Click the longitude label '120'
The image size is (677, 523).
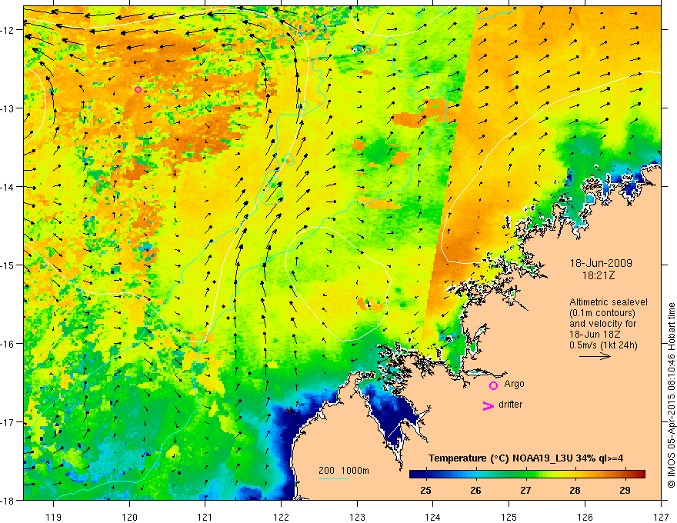(129, 517)
